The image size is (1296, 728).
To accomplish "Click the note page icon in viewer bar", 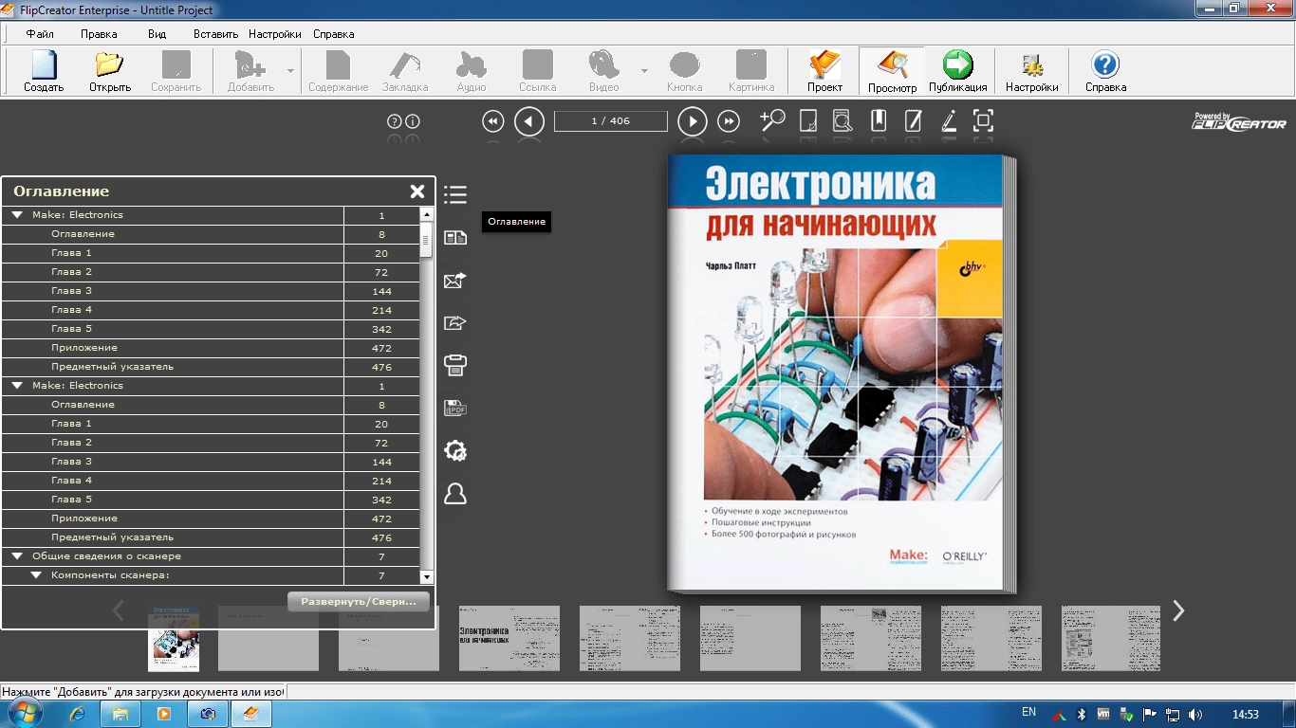I will click(x=913, y=120).
